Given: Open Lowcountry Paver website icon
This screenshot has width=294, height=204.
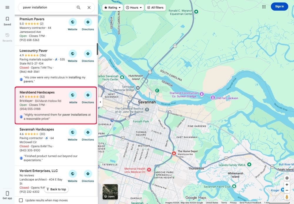Looking at the screenshot, I should tap(73, 54).
